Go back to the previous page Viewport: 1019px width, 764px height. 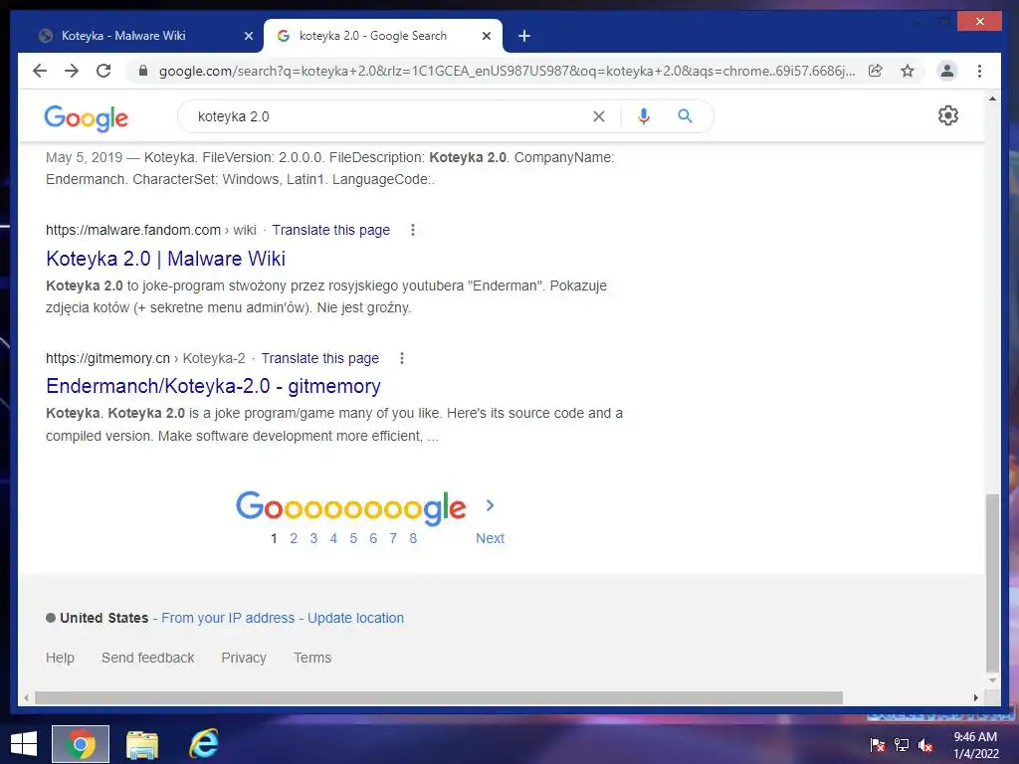coord(40,71)
